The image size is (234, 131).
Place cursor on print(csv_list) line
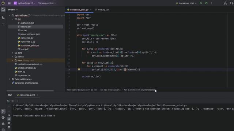point(91,76)
